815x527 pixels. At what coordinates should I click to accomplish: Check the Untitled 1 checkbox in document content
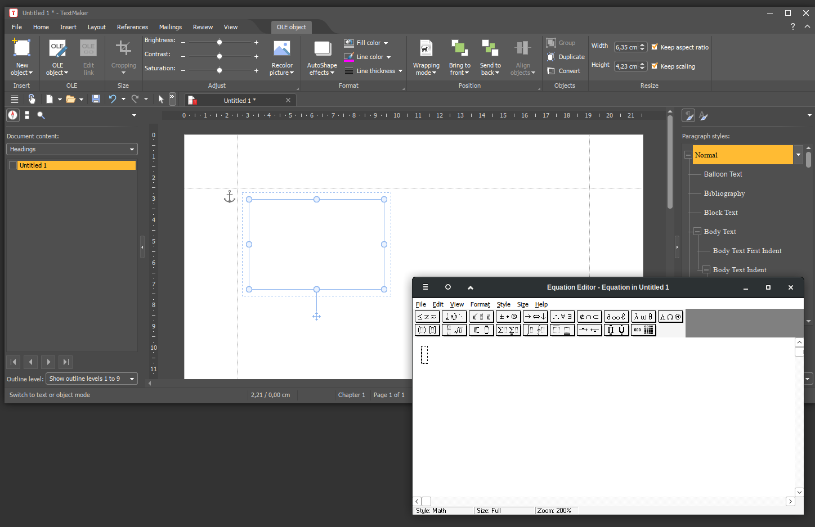13,165
